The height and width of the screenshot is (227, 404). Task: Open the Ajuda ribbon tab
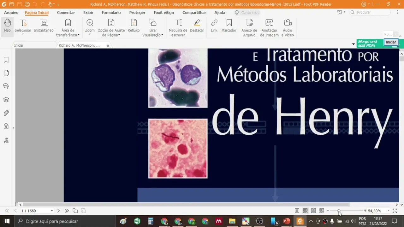pos(220,13)
